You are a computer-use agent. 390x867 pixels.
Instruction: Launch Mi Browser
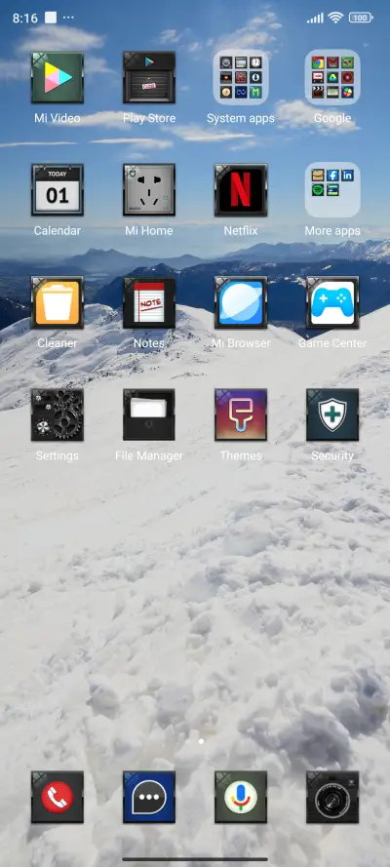click(240, 302)
